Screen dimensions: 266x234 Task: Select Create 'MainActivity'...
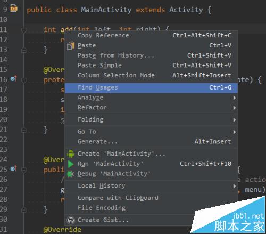(151, 154)
